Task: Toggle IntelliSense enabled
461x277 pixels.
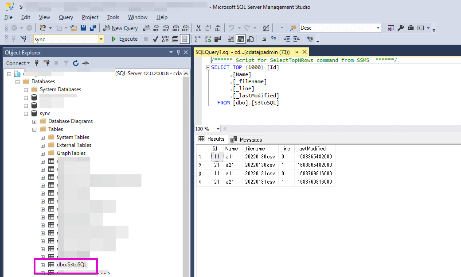Action: coord(185,39)
